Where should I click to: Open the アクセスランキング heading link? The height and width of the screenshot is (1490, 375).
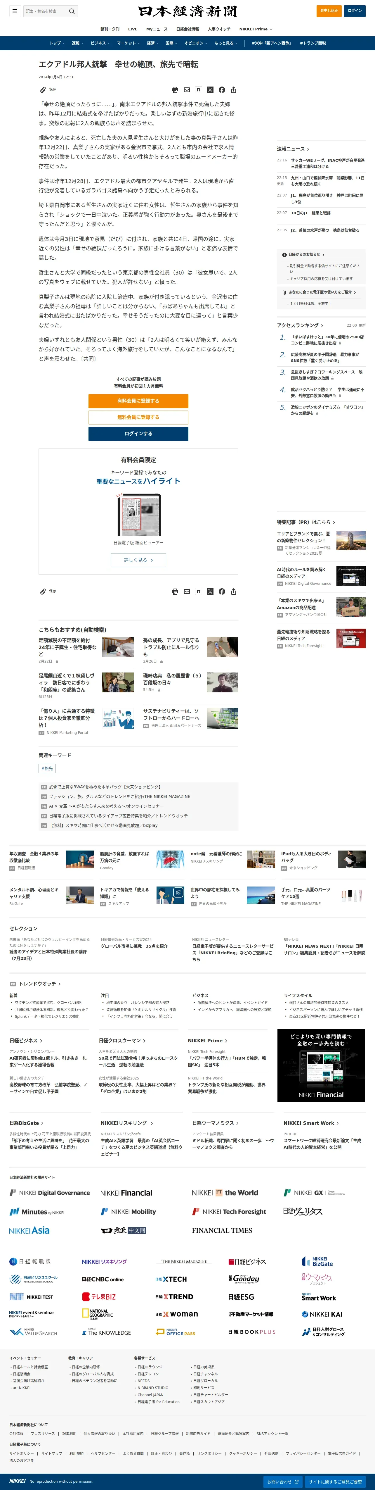[300, 325]
